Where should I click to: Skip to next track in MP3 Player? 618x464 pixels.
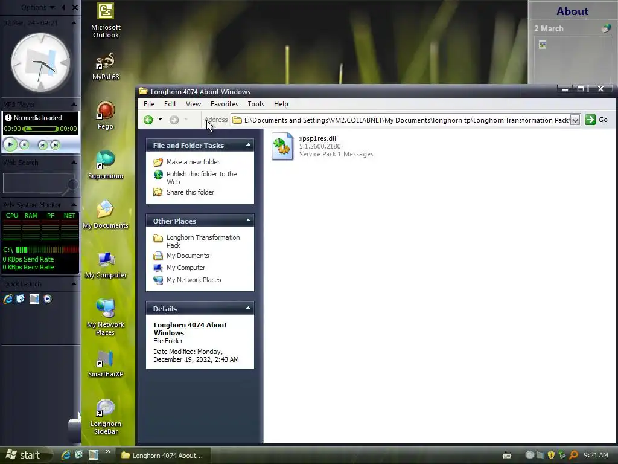click(x=55, y=145)
